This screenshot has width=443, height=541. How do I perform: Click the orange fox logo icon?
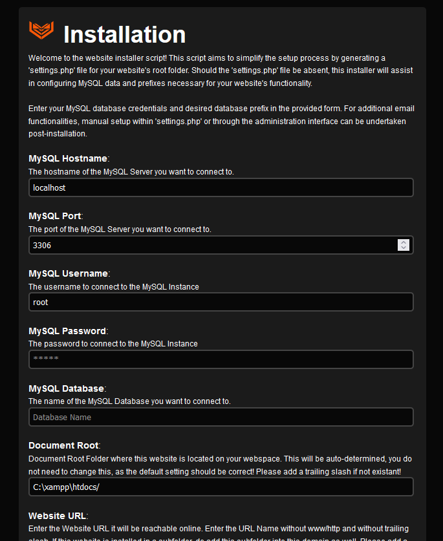point(41,31)
